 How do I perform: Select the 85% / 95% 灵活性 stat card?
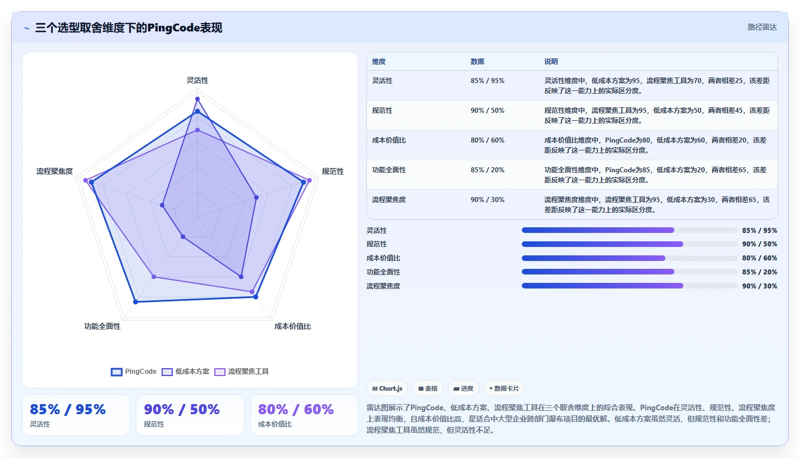tap(76, 415)
